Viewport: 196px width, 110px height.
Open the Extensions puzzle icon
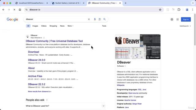[179, 9]
